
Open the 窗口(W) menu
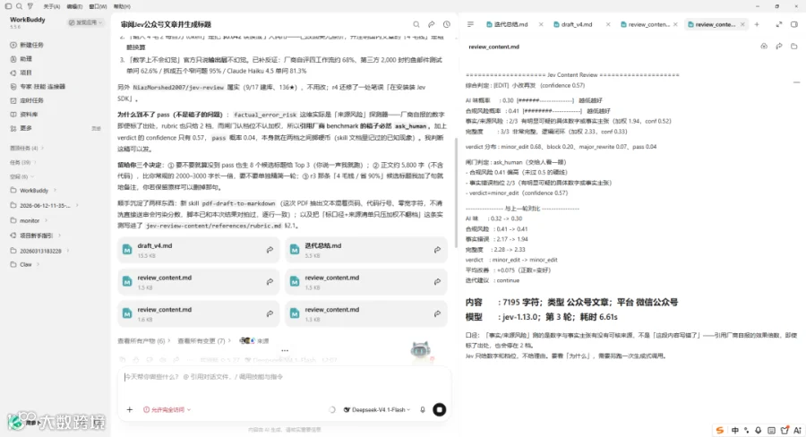coord(98,6)
